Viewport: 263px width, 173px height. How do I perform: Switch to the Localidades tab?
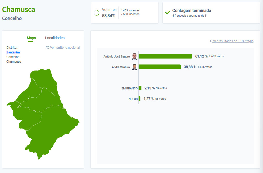click(x=55, y=38)
